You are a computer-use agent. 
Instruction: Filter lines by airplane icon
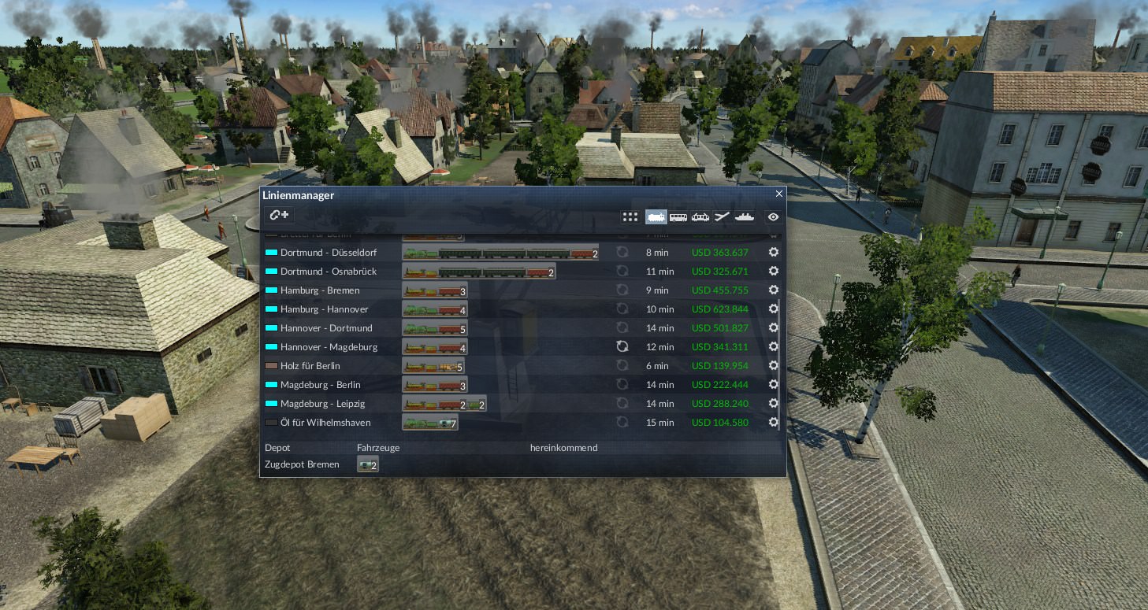[723, 217]
